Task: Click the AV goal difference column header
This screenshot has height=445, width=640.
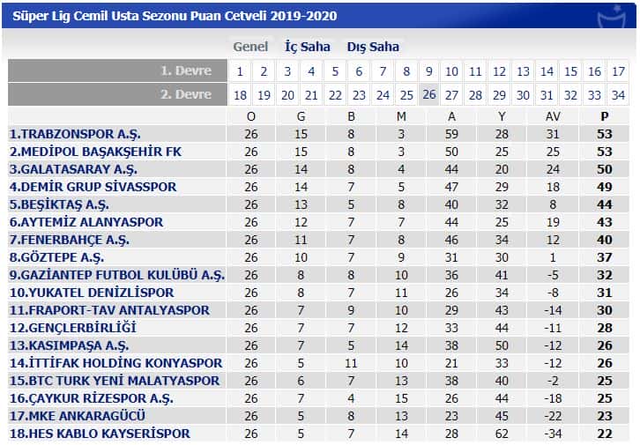Action: [553, 116]
